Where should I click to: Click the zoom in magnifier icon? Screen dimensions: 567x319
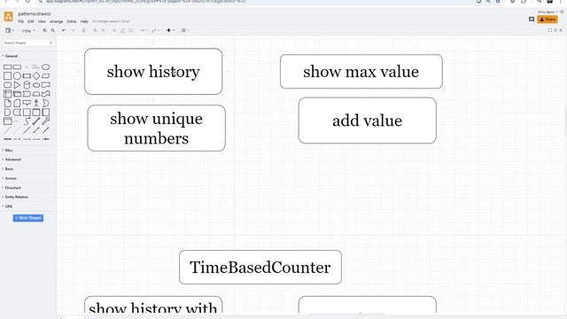44,30
